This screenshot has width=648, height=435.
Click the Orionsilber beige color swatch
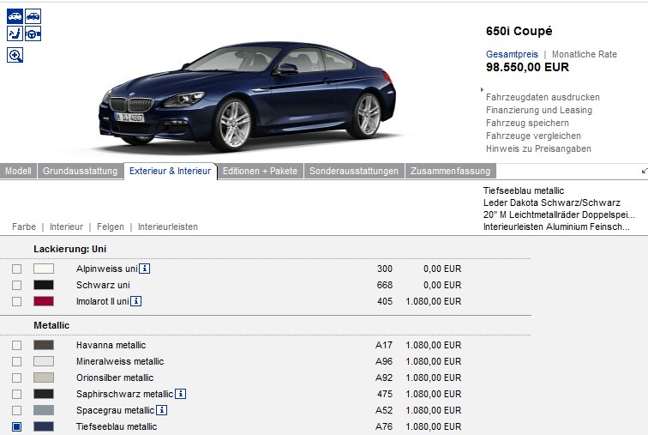tap(44, 378)
